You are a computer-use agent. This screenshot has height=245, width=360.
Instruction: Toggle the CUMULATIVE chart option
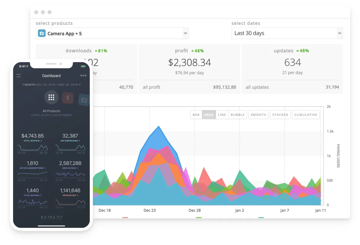coord(306,115)
